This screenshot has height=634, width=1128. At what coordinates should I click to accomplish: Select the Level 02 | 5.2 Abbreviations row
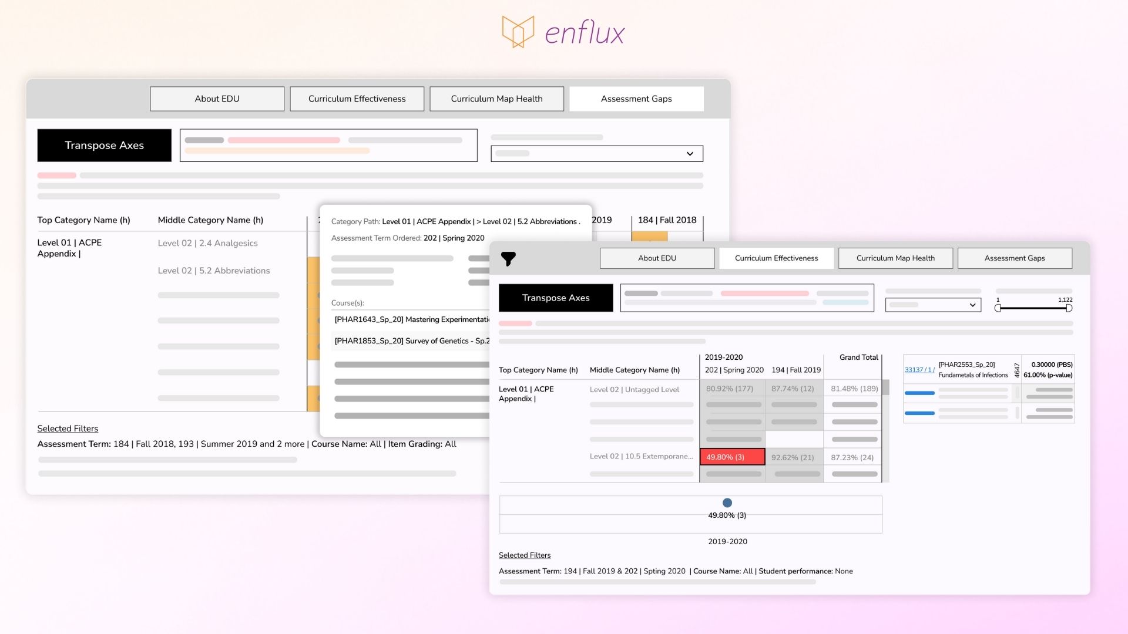(214, 271)
